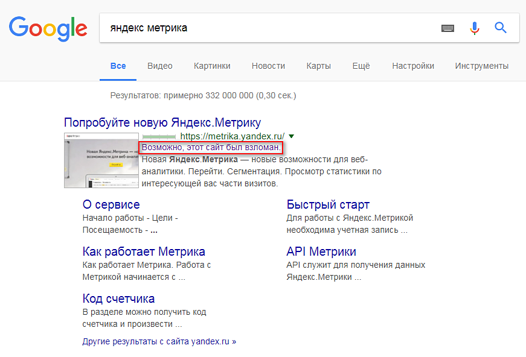Open Настройки in search bar menu
The width and height of the screenshot is (526, 357).
coord(412,66)
